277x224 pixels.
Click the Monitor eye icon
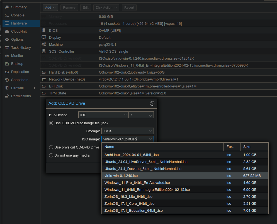(x=7, y=56)
